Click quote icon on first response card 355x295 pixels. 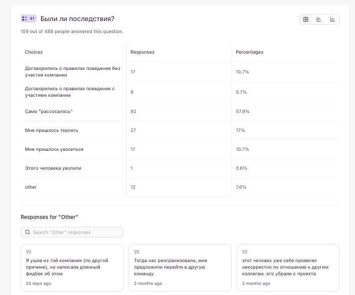tap(29, 252)
